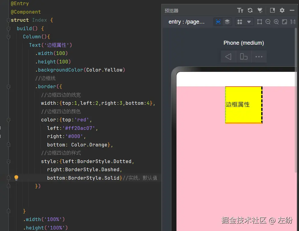
Task: Click the yellow 边框属性 box in preview
Action: pos(244,105)
